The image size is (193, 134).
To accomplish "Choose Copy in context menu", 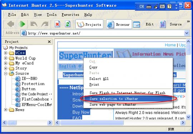I will [x=93, y=67].
